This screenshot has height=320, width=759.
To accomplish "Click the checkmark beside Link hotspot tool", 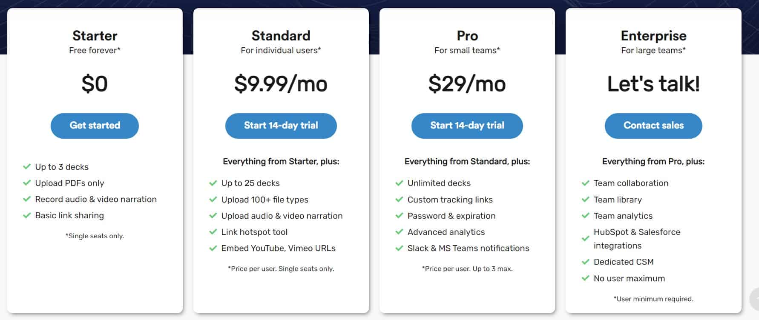I will pyautogui.click(x=213, y=232).
